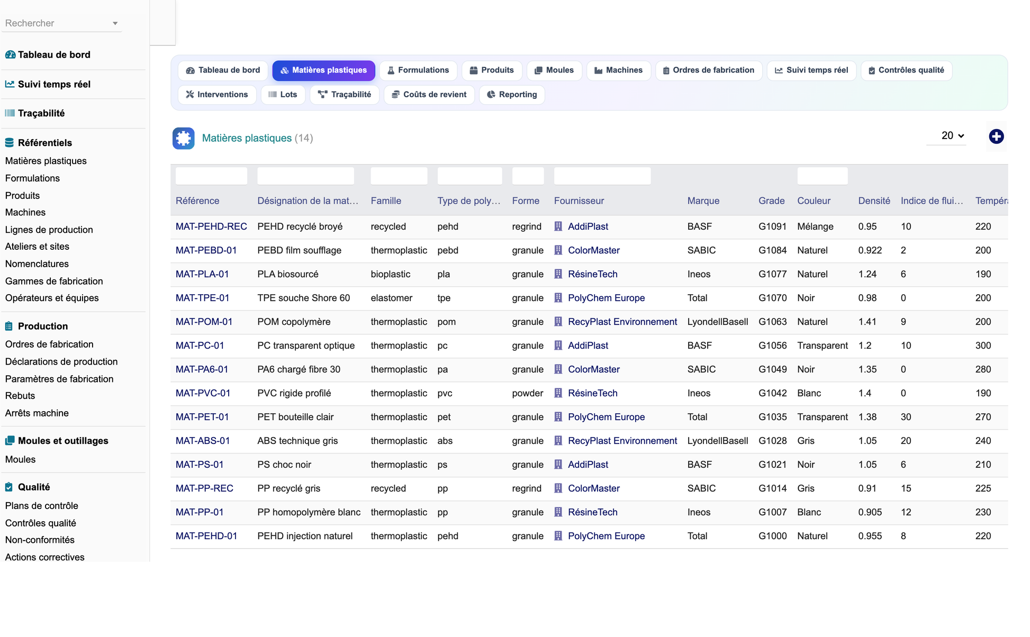
Task: Open the Matières plastiques tab
Action: (323, 70)
